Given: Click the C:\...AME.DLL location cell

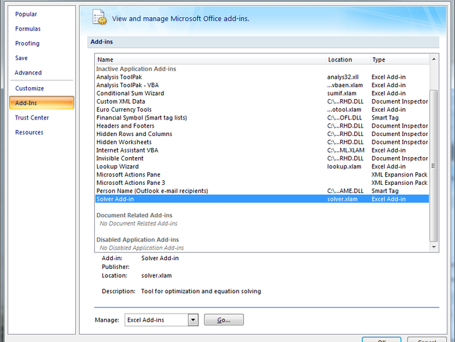Looking at the screenshot, I should tap(346, 191).
